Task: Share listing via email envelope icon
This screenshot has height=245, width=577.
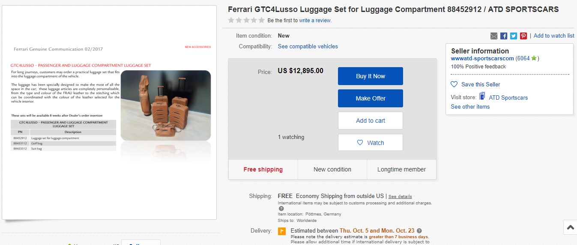Action: (x=494, y=36)
